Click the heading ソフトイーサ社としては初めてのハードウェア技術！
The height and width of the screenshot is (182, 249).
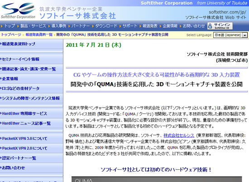pyautogui.click(x=157, y=170)
